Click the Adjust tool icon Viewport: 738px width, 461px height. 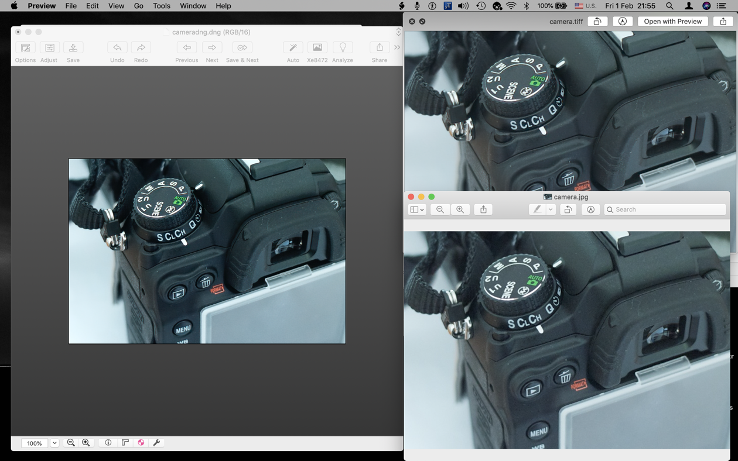tap(49, 47)
